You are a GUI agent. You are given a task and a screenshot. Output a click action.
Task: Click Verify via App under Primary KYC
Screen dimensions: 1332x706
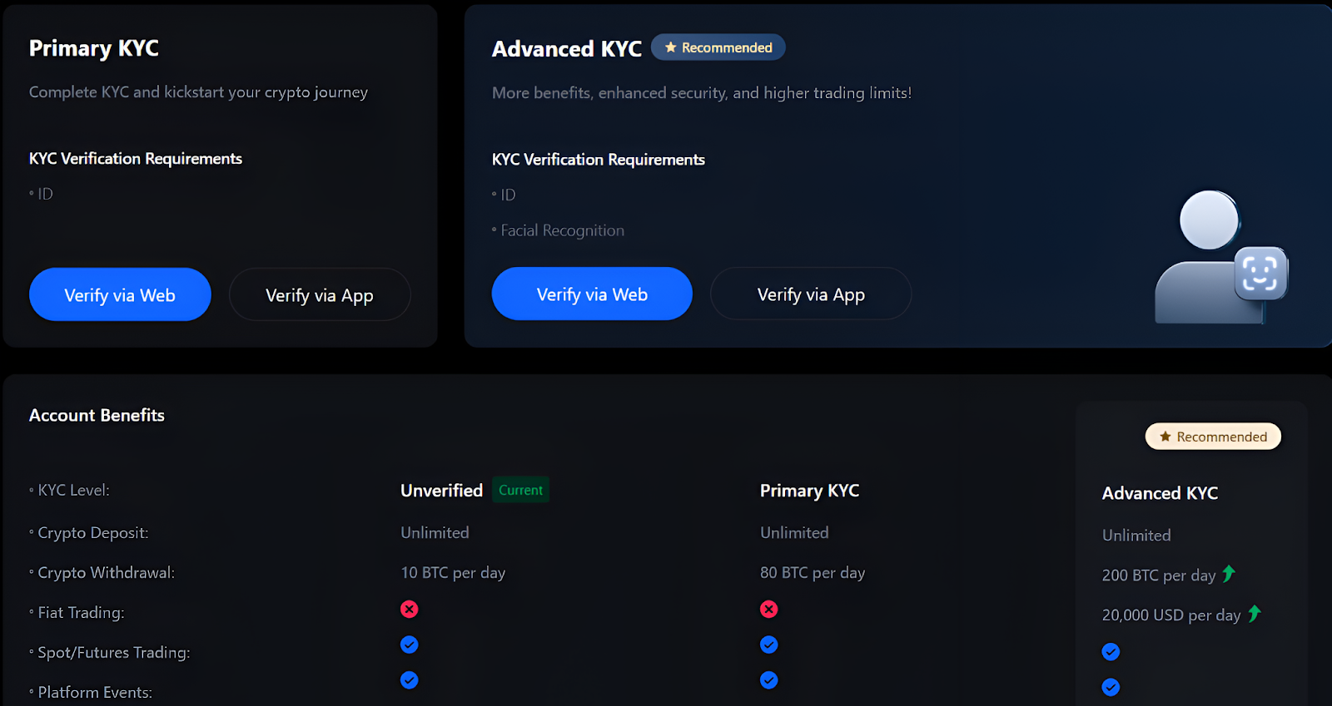point(320,294)
